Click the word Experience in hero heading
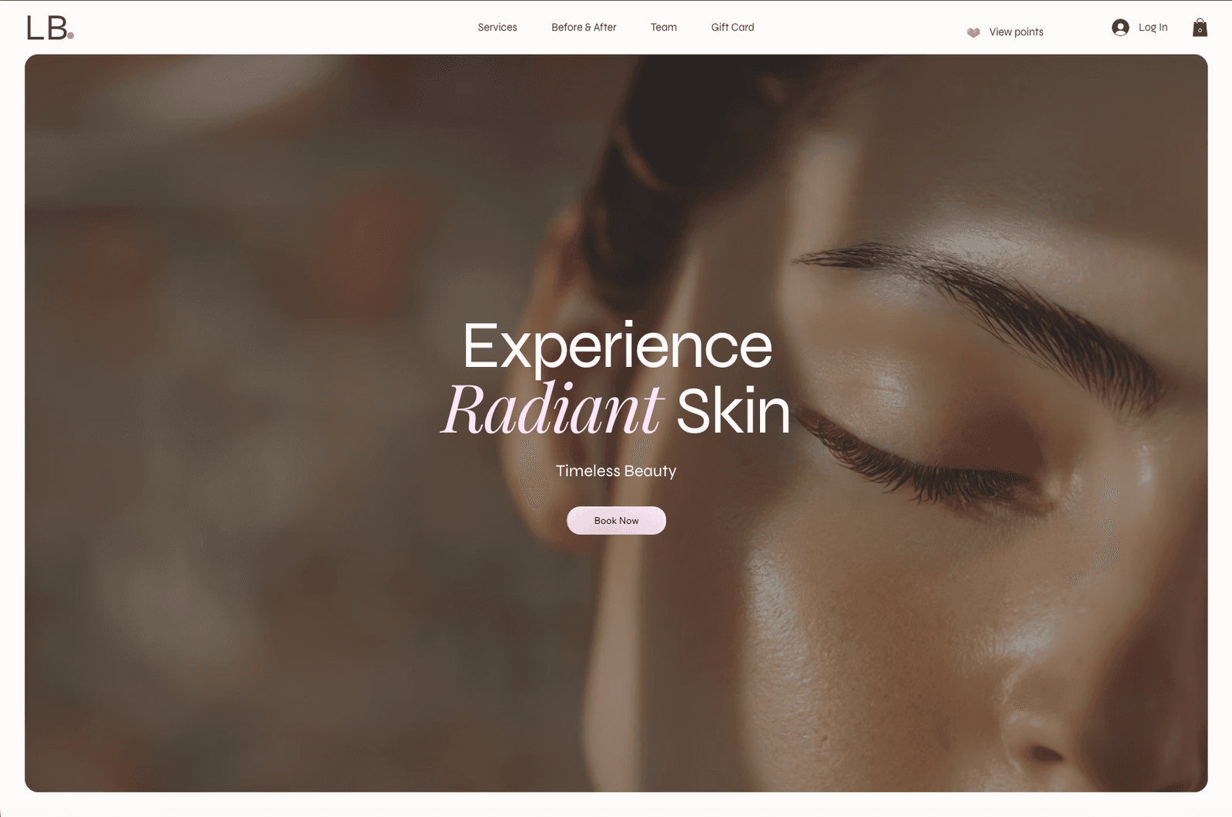The width and height of the screenshot is (1232, 817). (618, 347)
